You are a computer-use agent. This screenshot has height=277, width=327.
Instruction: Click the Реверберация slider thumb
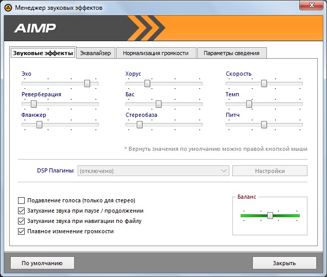pos(33,104)
